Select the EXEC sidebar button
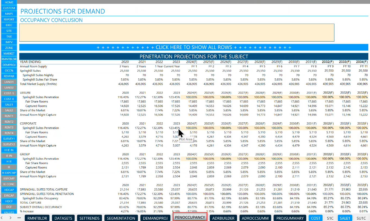This screenshot has width=370, height=221. coord(9,25)
